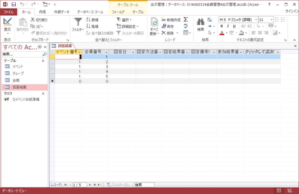Align text center icon in text formatting
This screenshot has height=194, width=299.
[x=260, y=33]
